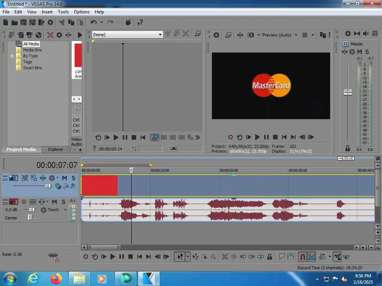
Task: Open Video Preview settings gear icon
Action: click(216, 35)
